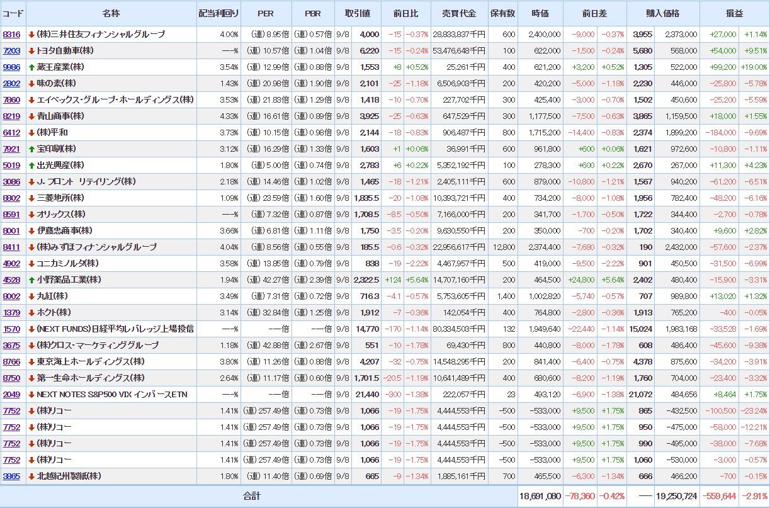Click the green up arrow beside 蔵王産業
Image resolution: width=770 pixels, height=508 pixels.
[31, 67]
